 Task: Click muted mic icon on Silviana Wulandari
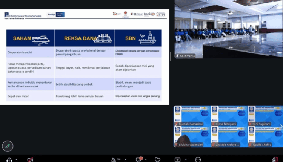click(x=176, y=145)
